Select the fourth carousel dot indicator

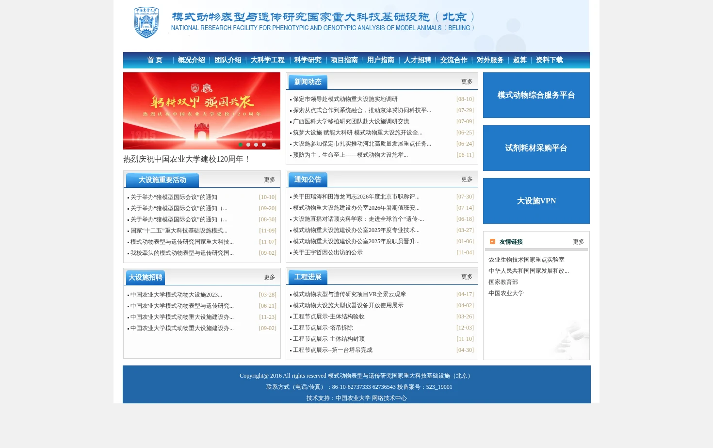264,145
